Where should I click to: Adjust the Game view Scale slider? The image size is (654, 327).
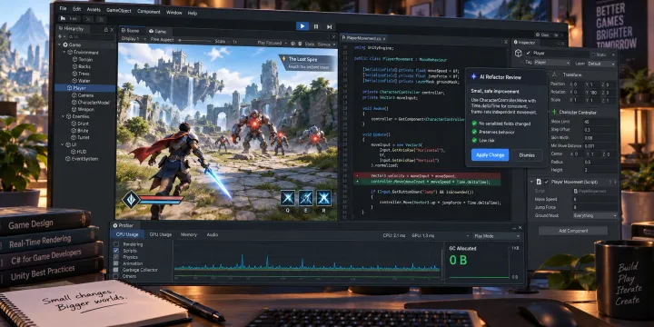click(x=194, y=41)
